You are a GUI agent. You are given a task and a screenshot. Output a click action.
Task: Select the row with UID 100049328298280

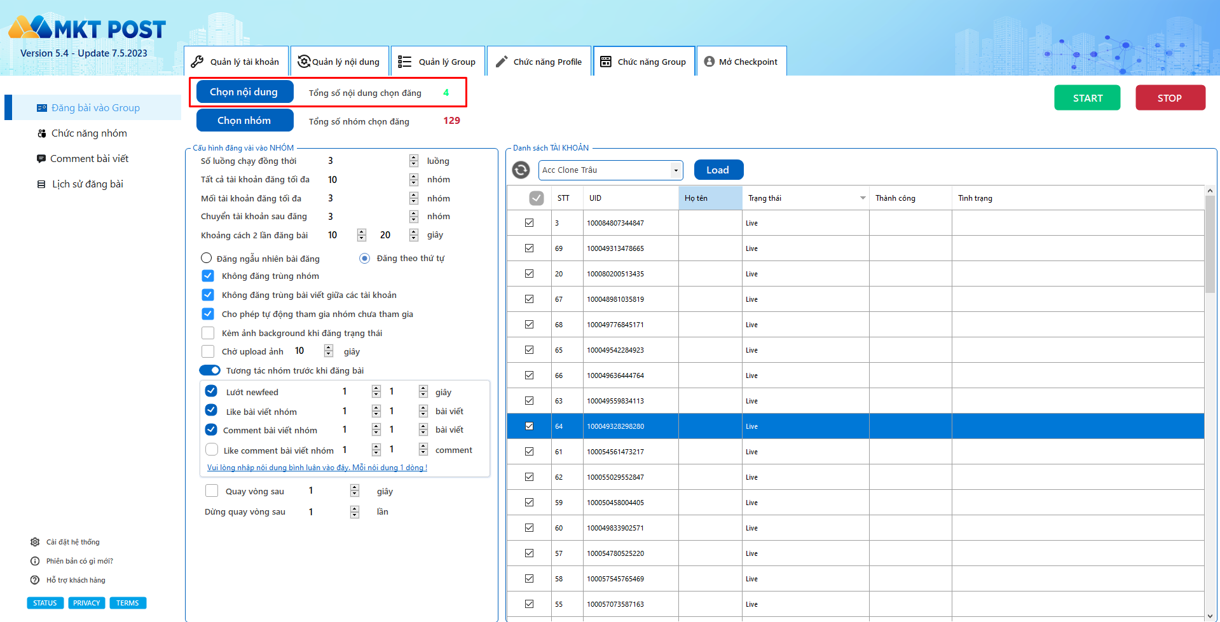coord(856,426)
